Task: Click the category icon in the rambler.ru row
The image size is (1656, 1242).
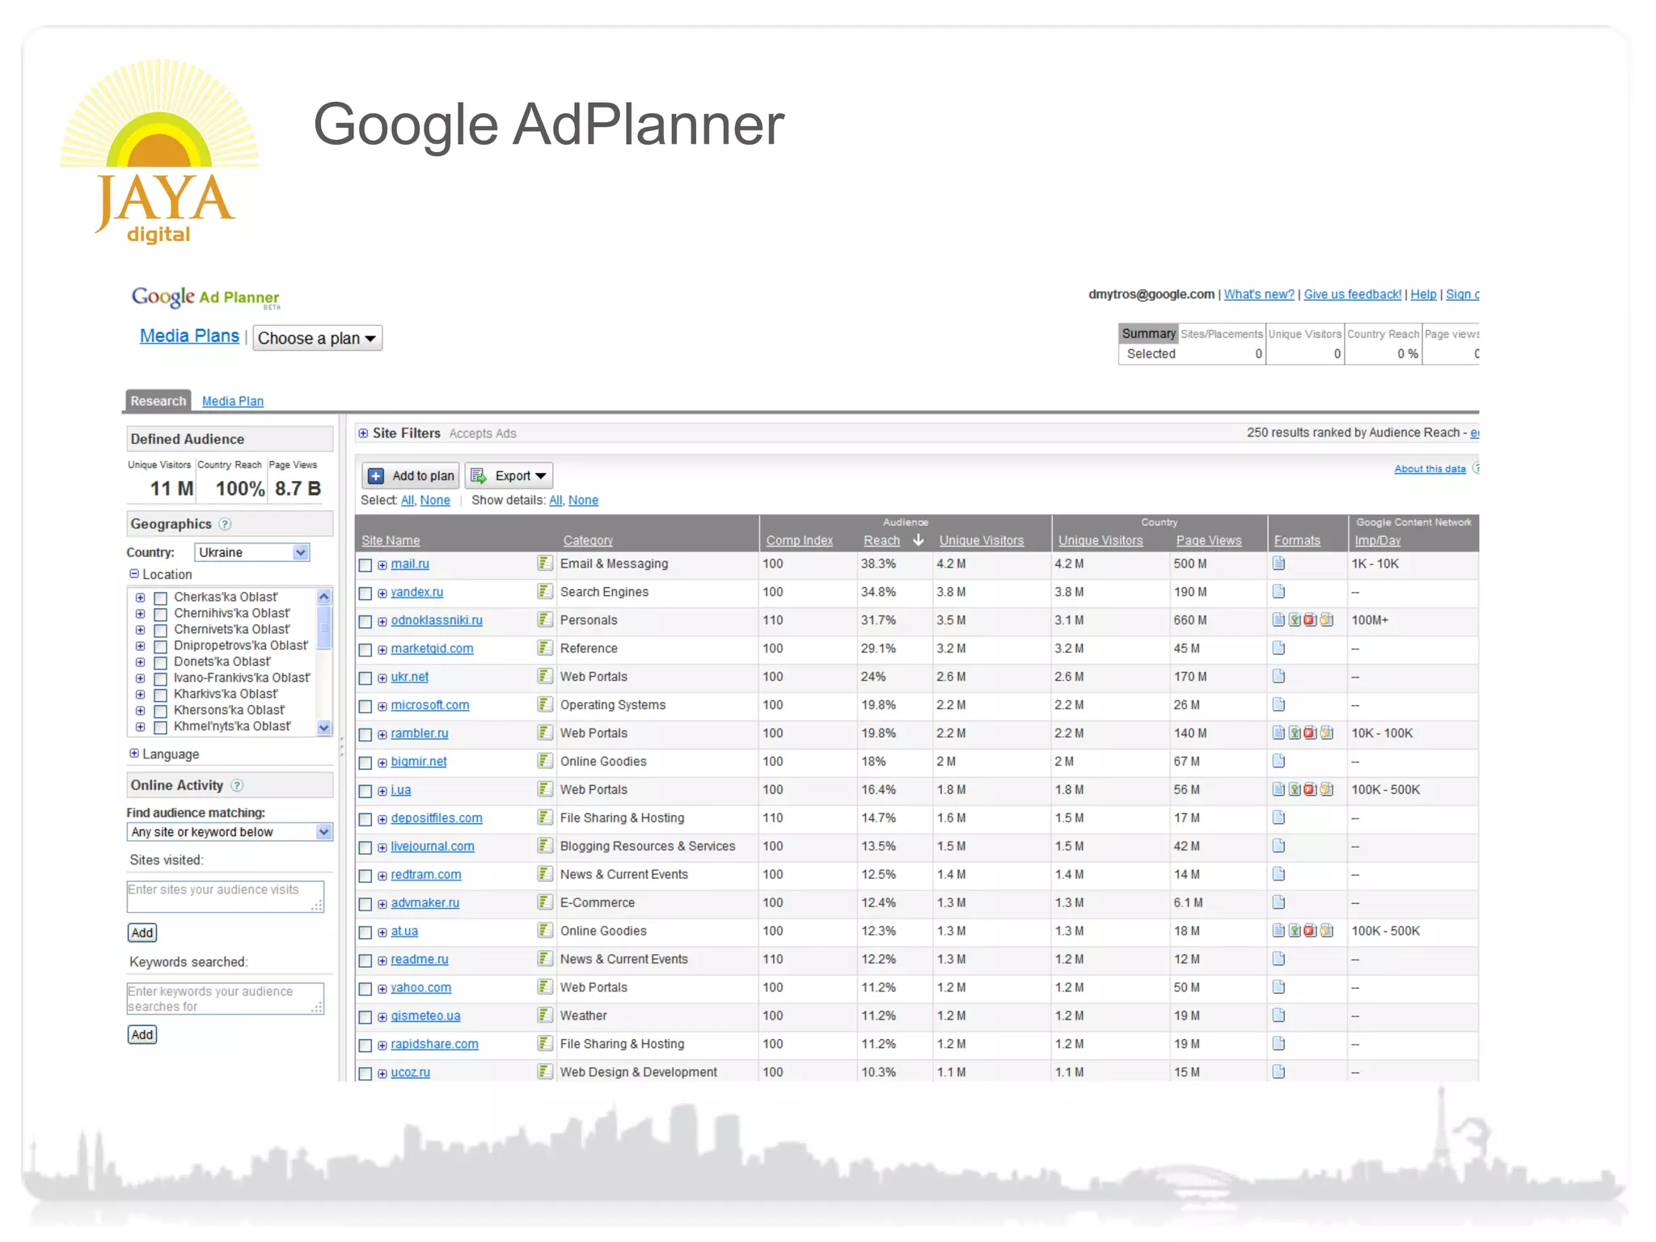Action: coord(545,733)
